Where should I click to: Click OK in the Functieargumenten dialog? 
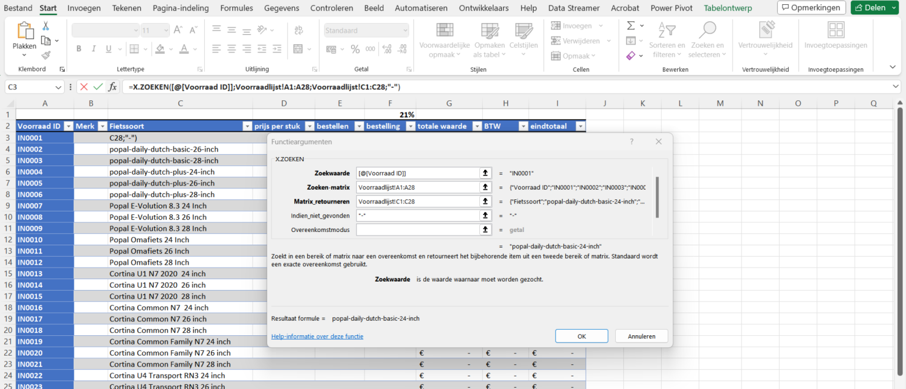click(581, 336)
